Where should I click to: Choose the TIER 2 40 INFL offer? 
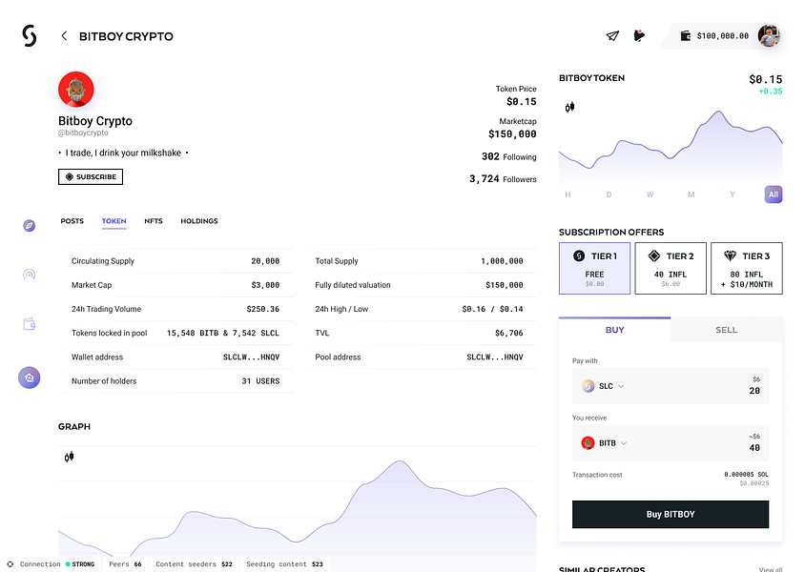point(671,268)
